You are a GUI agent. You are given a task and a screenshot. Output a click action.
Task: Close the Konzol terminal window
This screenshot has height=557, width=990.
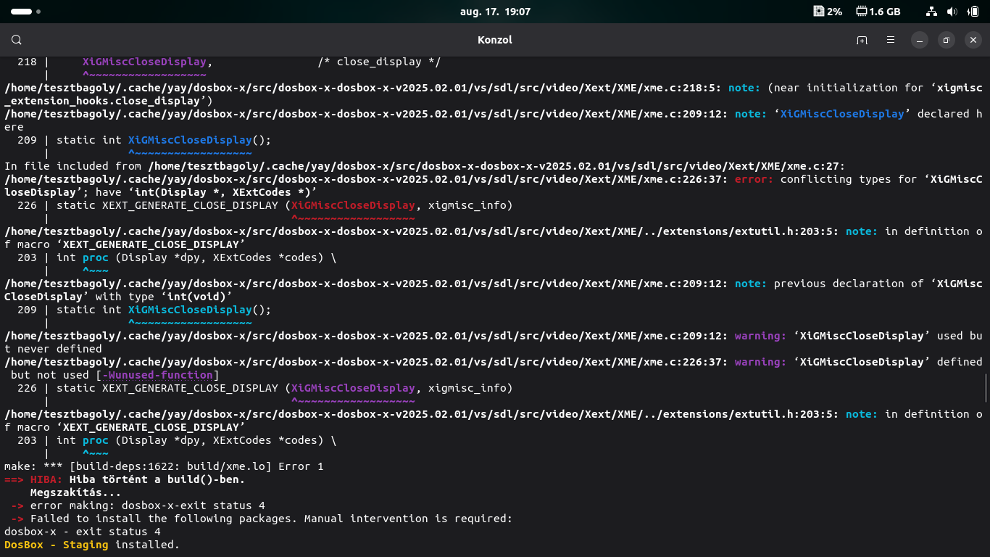973,40
